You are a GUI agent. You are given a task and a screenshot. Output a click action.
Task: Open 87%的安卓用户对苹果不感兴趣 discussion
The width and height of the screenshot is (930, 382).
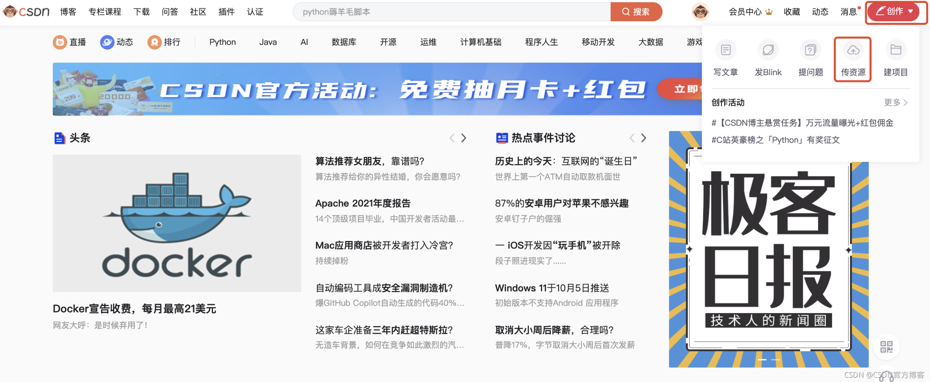point(562,203)
